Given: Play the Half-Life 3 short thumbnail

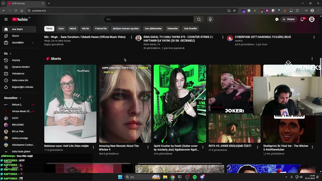Looking at the screenshot, I should [70, 104].
